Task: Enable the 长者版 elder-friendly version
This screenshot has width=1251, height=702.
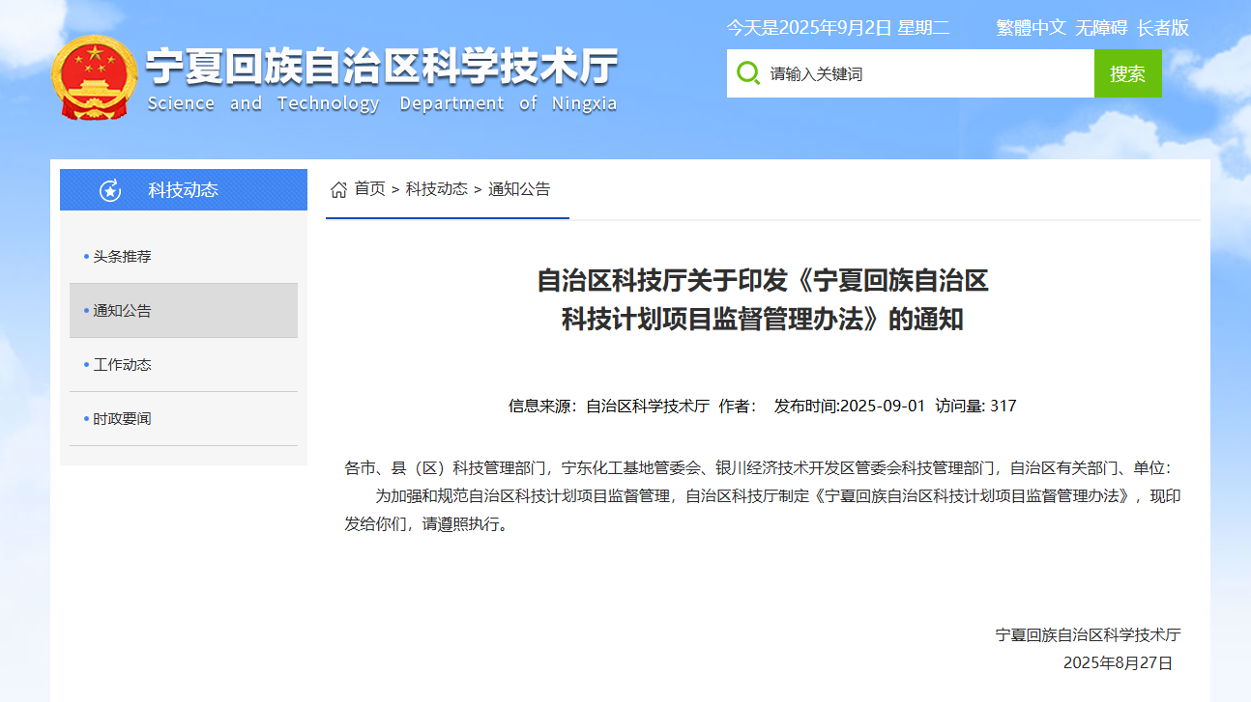Action: (1162, 28)
